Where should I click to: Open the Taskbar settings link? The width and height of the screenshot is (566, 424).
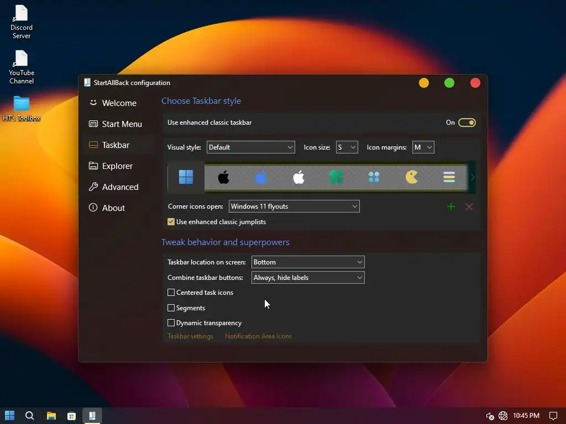(190, 336)
